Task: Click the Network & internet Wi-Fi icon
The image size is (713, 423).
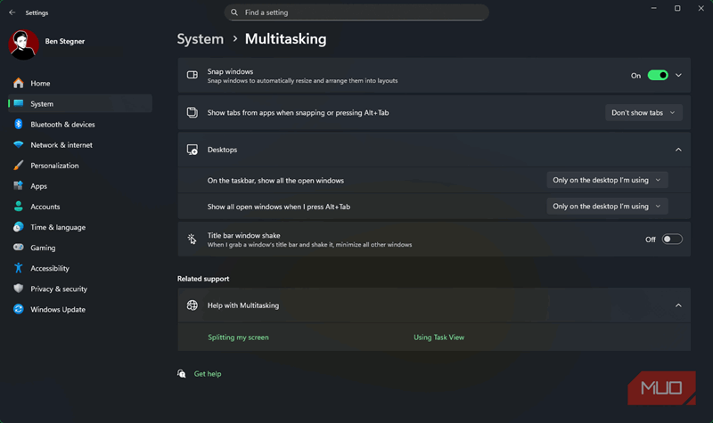Action: 18,145
